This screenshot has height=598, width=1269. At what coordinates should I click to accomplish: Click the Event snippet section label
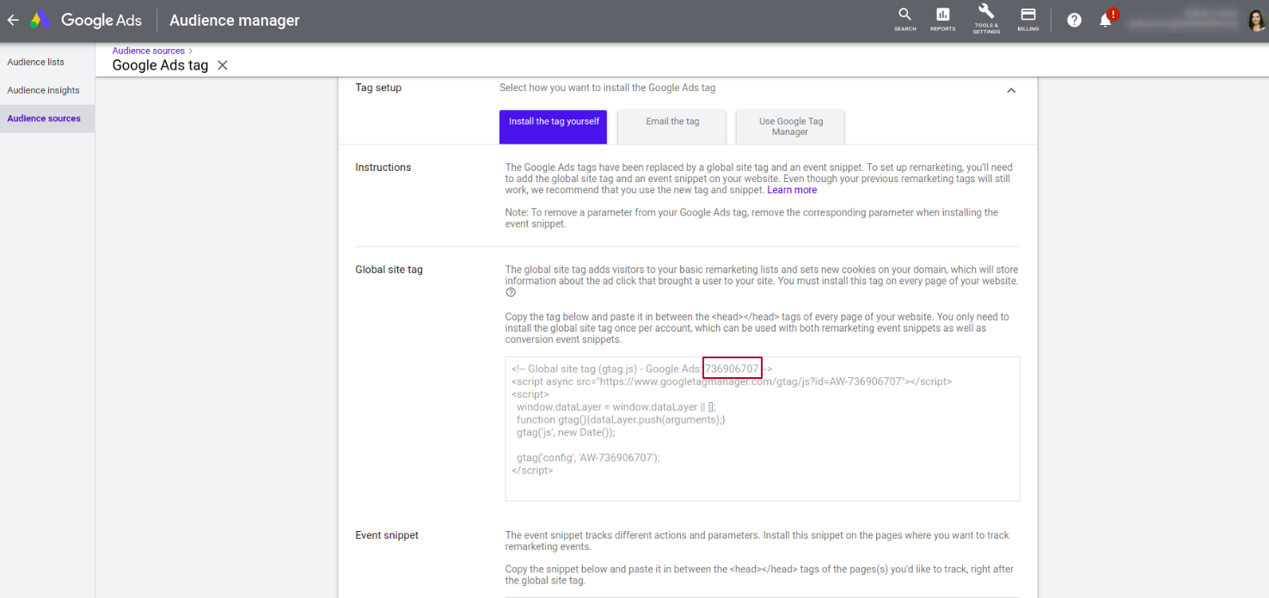pos(387,535)
